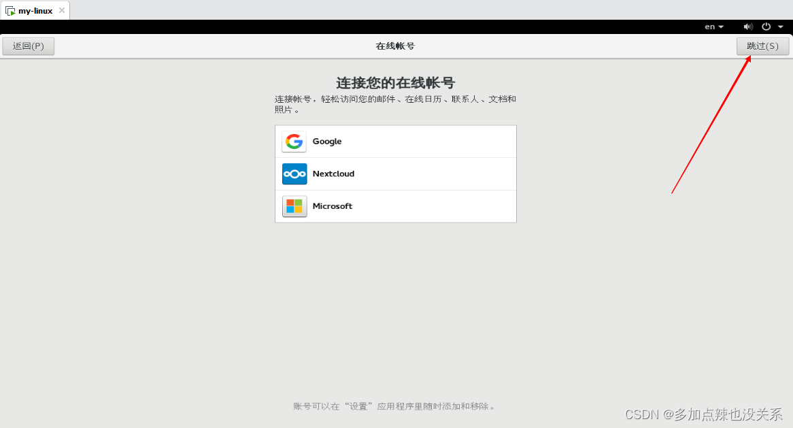Viewport: 793px width, 428px height.
Task: Skip online accounts with 跳过(S) button
Action: pos(762,46)
